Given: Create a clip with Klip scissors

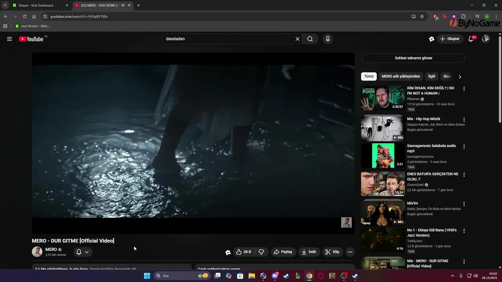Looking at the screenshot, I should [x=333, y=252].
